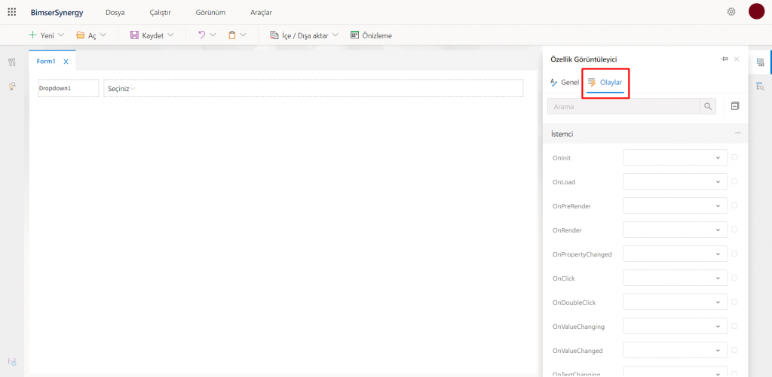Screen dimensions: 772x377
Task: Switch to the Genel tab
Action: click(565, 82)
